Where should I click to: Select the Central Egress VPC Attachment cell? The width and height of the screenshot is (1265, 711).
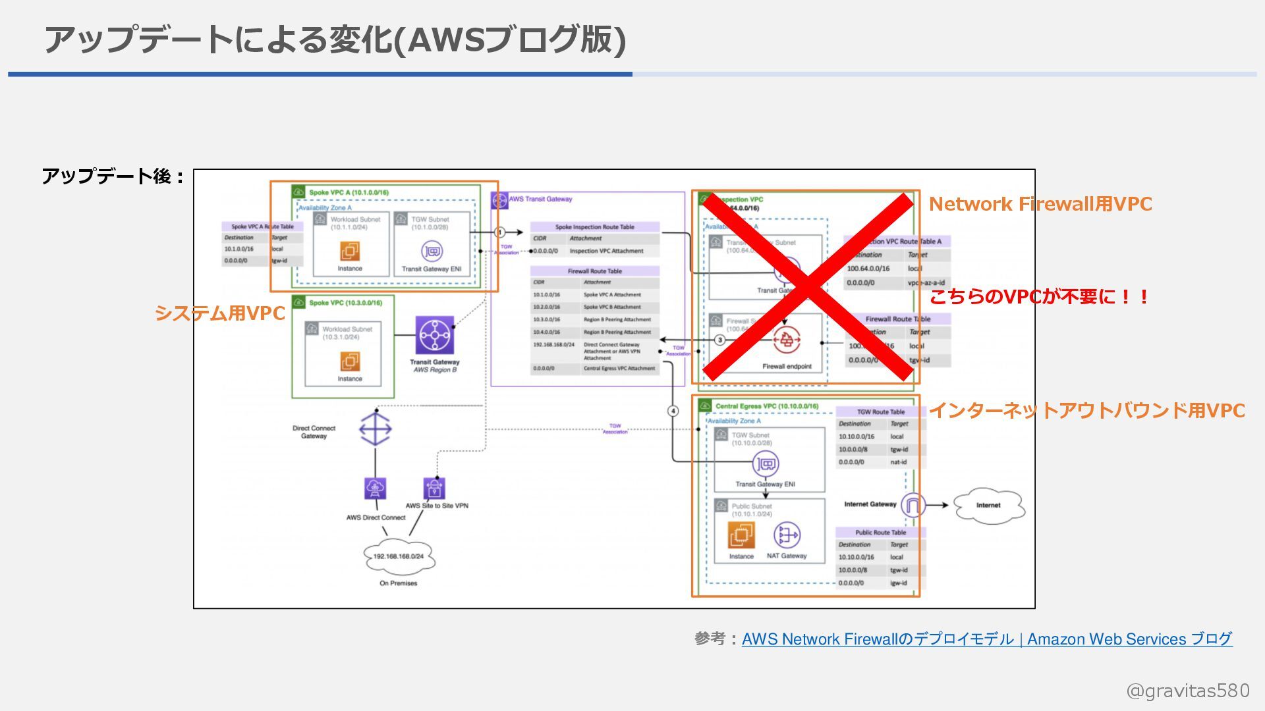tap(619, 369)
